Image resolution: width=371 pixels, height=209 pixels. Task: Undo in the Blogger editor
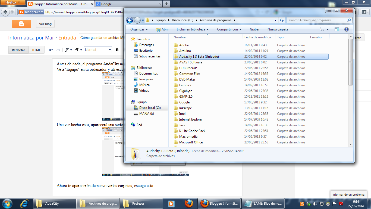click(x=51, y=50)
